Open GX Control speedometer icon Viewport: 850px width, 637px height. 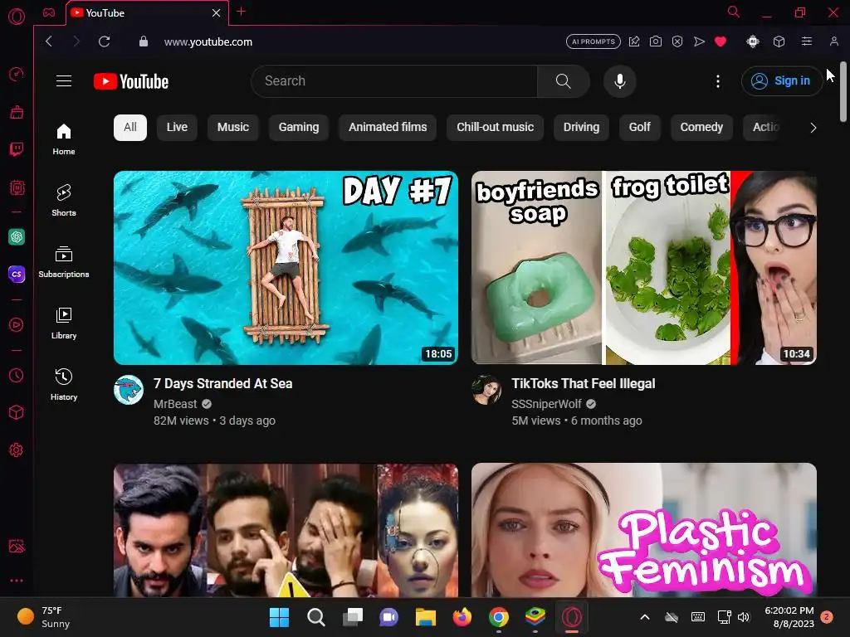(17, 74)
